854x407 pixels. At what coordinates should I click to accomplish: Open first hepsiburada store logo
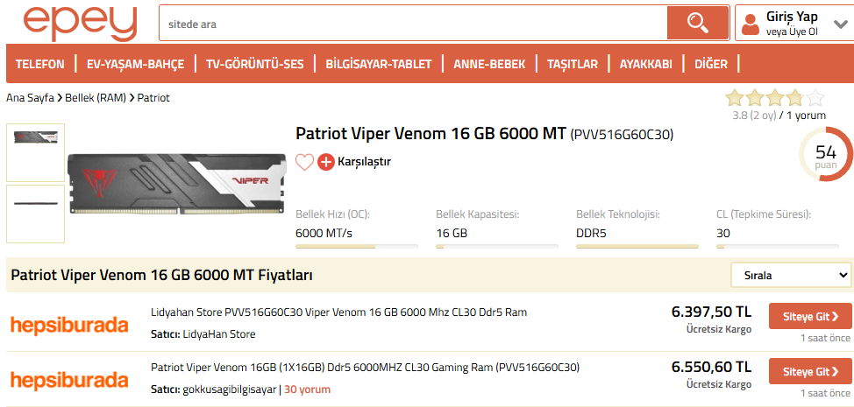[69, 324]
